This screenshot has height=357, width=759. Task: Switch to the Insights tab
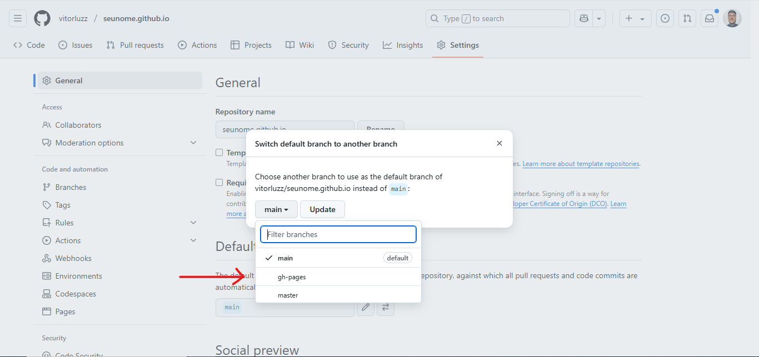pyautogui.click(x=403, y=45)
